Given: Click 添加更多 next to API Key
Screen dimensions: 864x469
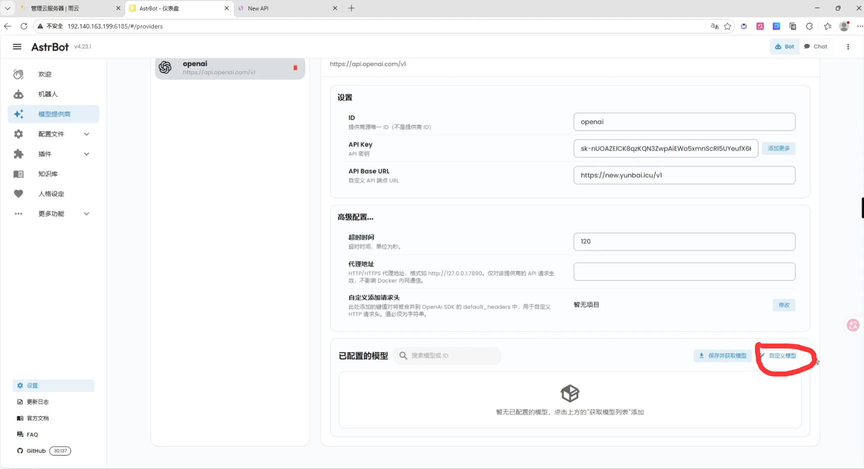Looking at the screenshot, I should (778, 148).
